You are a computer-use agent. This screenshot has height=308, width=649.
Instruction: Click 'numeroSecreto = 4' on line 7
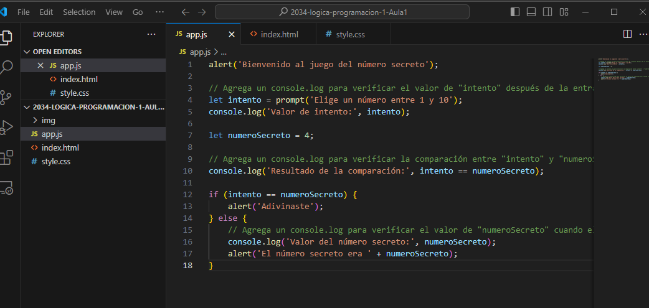(x=270, y=135)
